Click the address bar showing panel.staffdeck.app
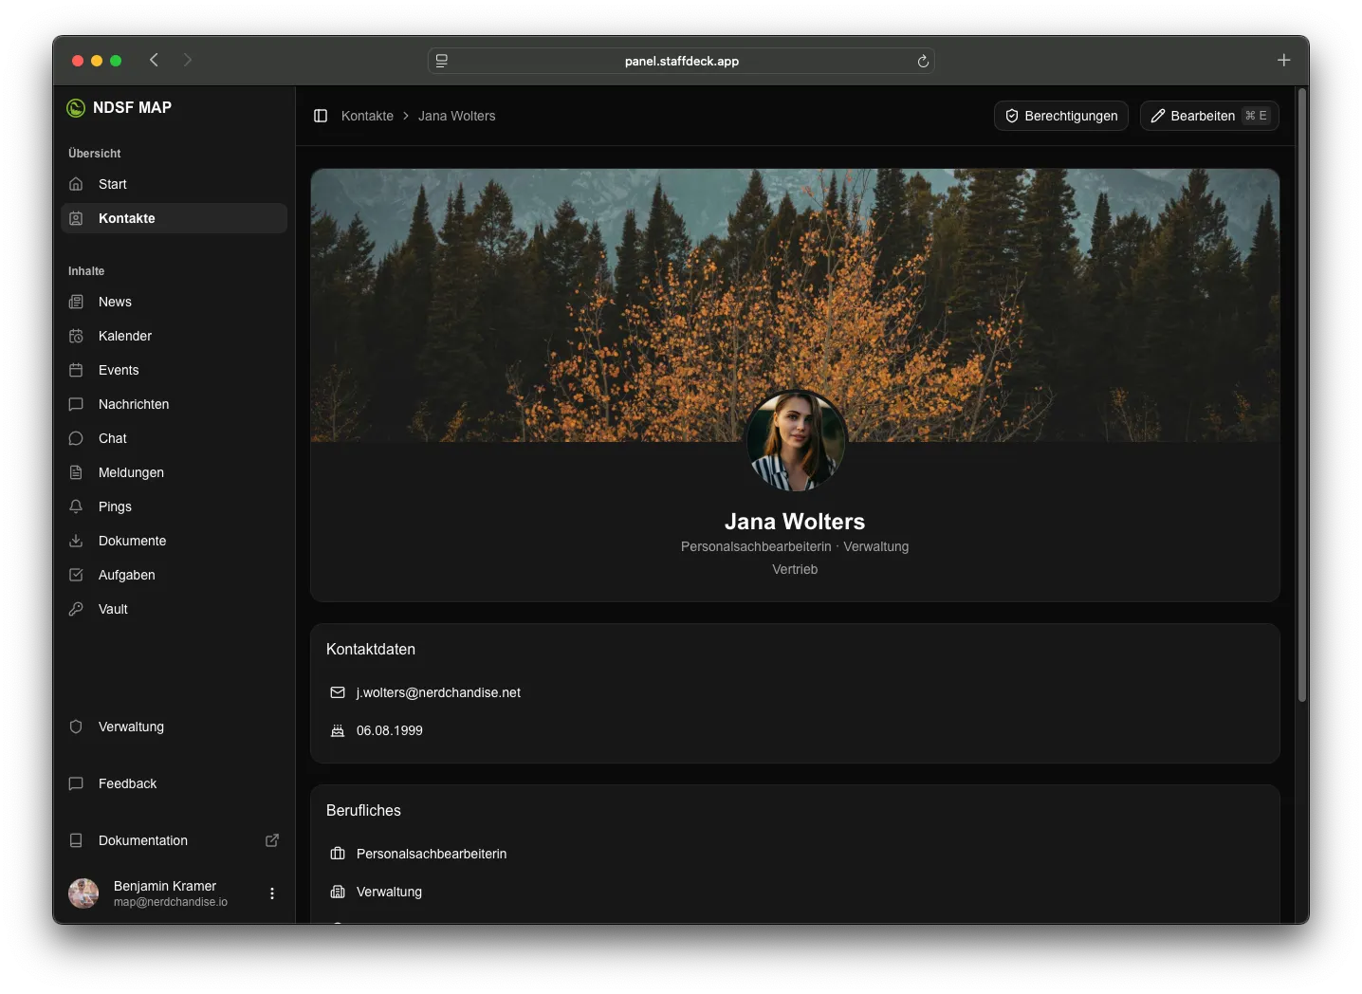 click(x=681, y=61)
